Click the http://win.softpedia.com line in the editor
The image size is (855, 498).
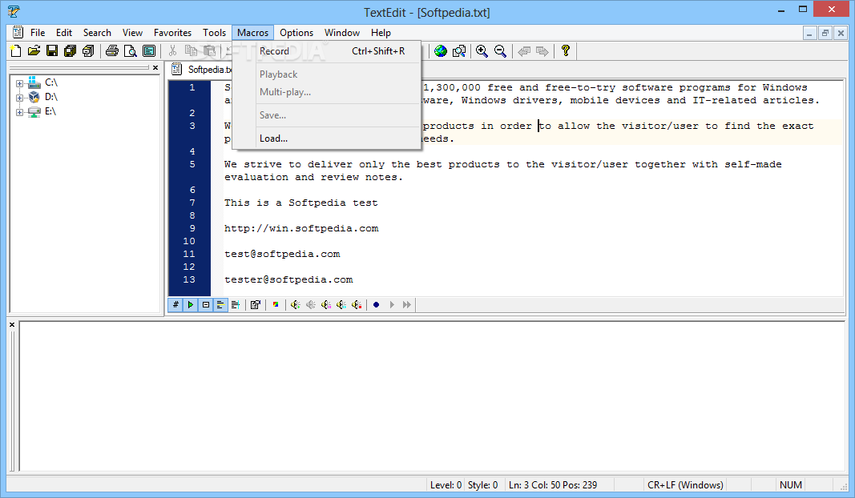(301, 228)
